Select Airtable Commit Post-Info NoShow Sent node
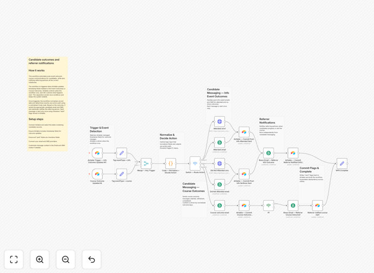 click(x=244, y=174)
